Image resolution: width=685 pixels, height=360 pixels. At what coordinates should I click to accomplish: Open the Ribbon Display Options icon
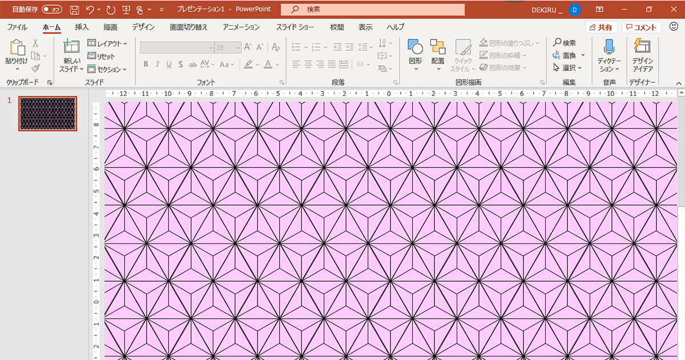click(599, 9)
